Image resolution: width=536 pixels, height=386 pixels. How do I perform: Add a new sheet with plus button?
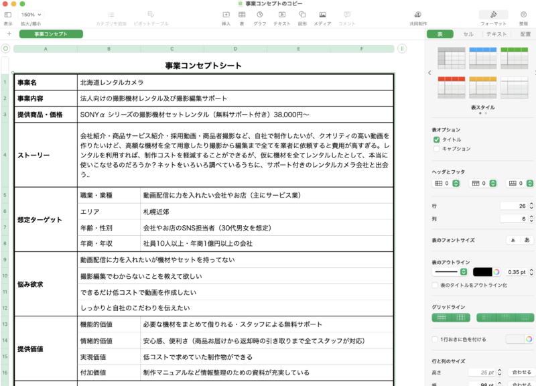(x=9, y=34)
